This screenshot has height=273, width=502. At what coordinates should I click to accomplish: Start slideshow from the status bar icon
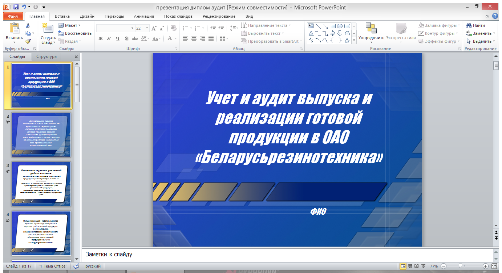point(423,266)
